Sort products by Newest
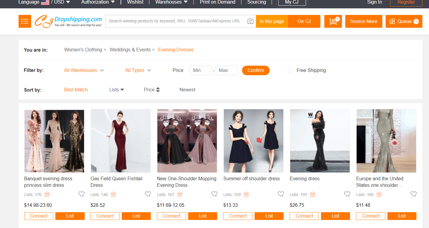429x228 pixels. click(x=187, y=90)
